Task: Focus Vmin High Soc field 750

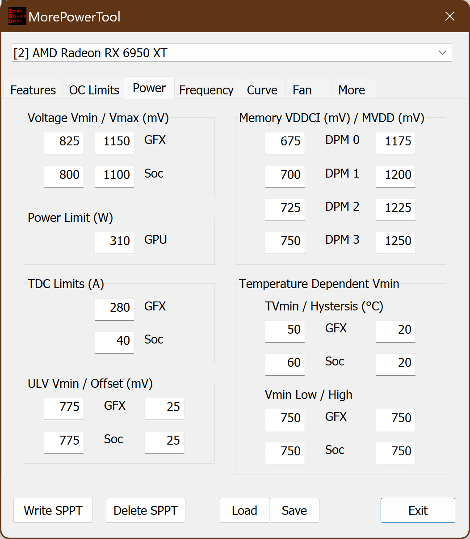Action: [x=396, y=453]
